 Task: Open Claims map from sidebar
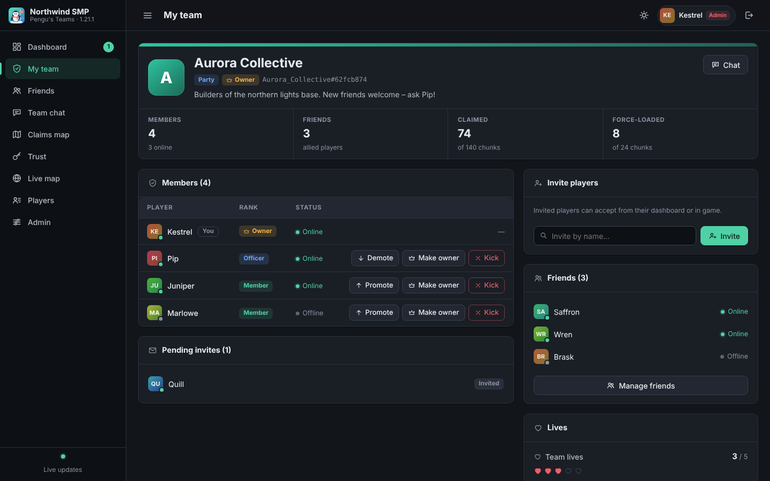[63, 135]
